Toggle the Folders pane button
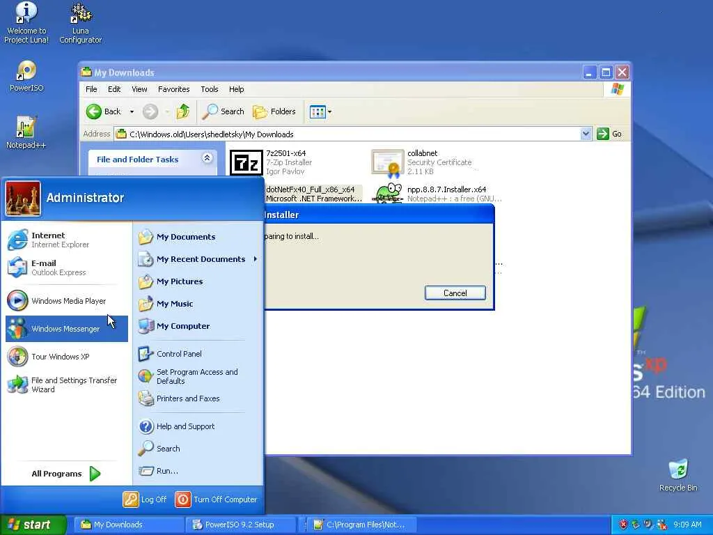This screenshot has width=713, height=535. click(x=274, y=111)
